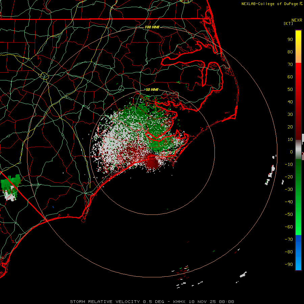The image size is (304, 304).
Task: Click the -10 value on the velocity scale
Action: pos(289,164)
